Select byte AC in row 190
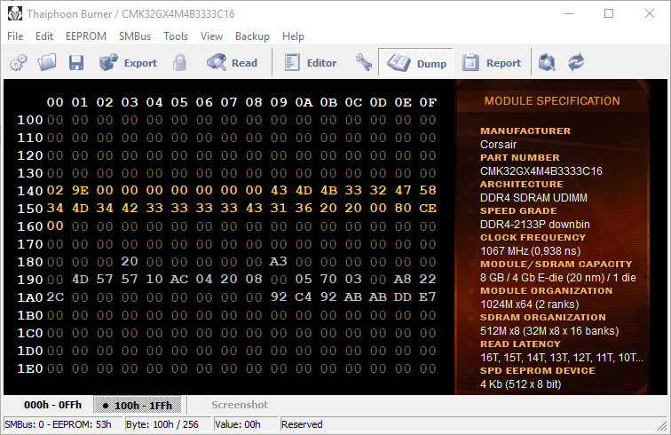 tap(179, 279)
